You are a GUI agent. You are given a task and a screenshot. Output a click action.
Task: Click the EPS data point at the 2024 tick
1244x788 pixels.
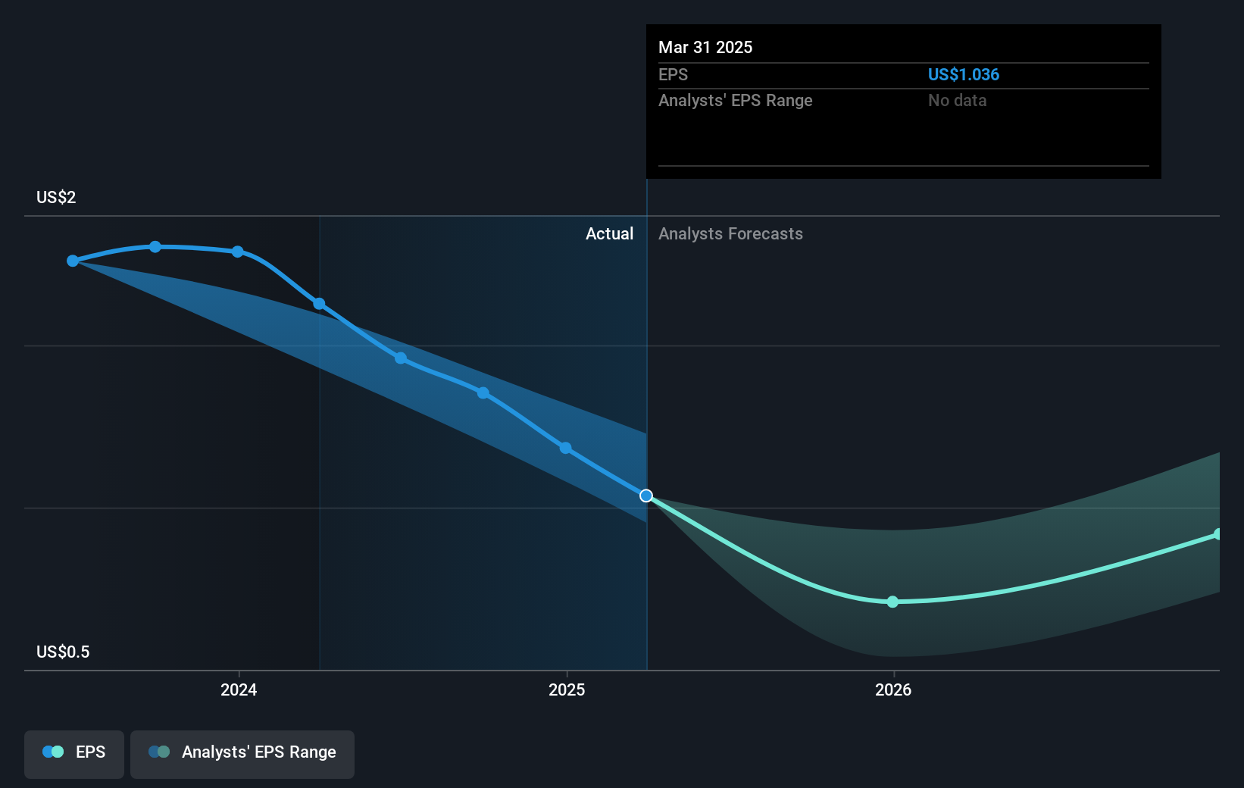pyautogui.click(x=238, y=252)
